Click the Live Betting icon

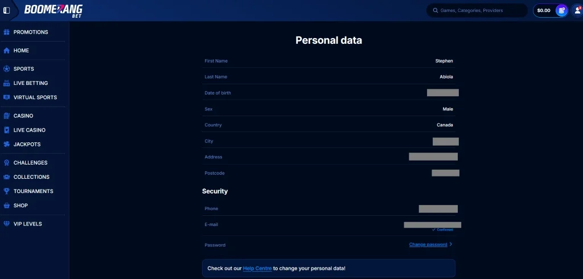(6, 83)
